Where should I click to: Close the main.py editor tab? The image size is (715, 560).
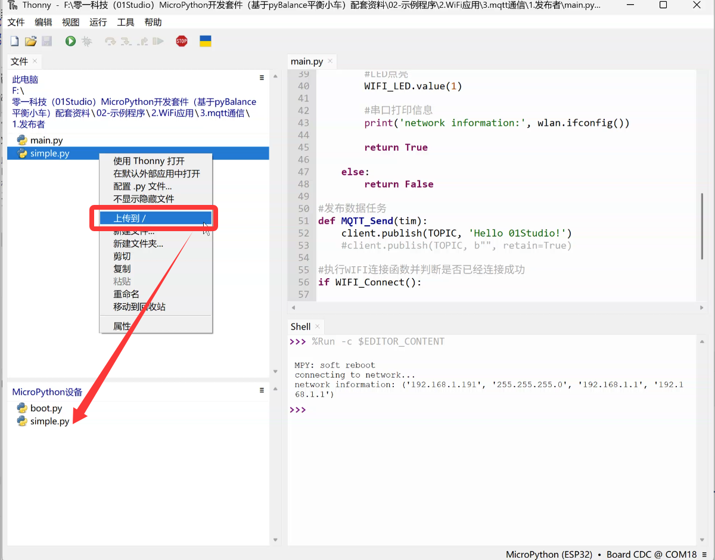(331, 61)
